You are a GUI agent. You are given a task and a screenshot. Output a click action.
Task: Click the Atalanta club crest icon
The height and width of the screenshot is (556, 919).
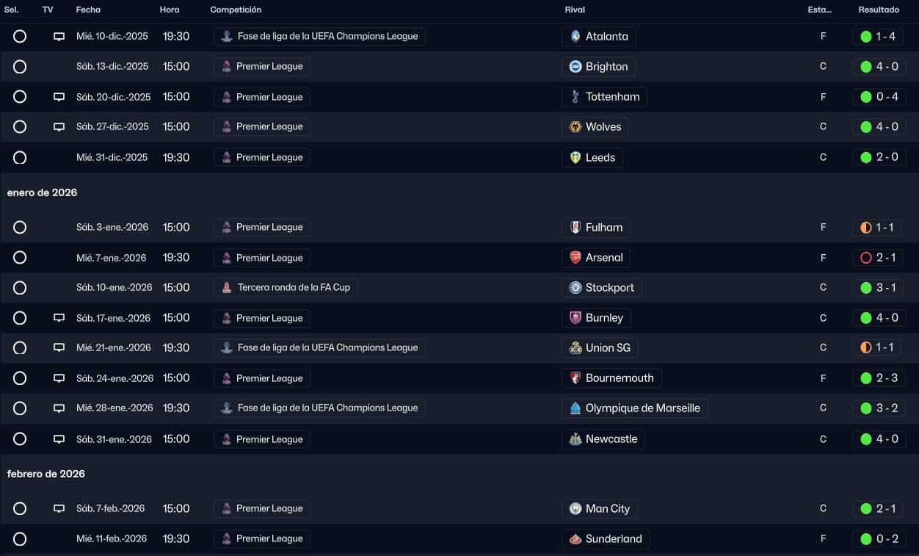pos(575,37)
